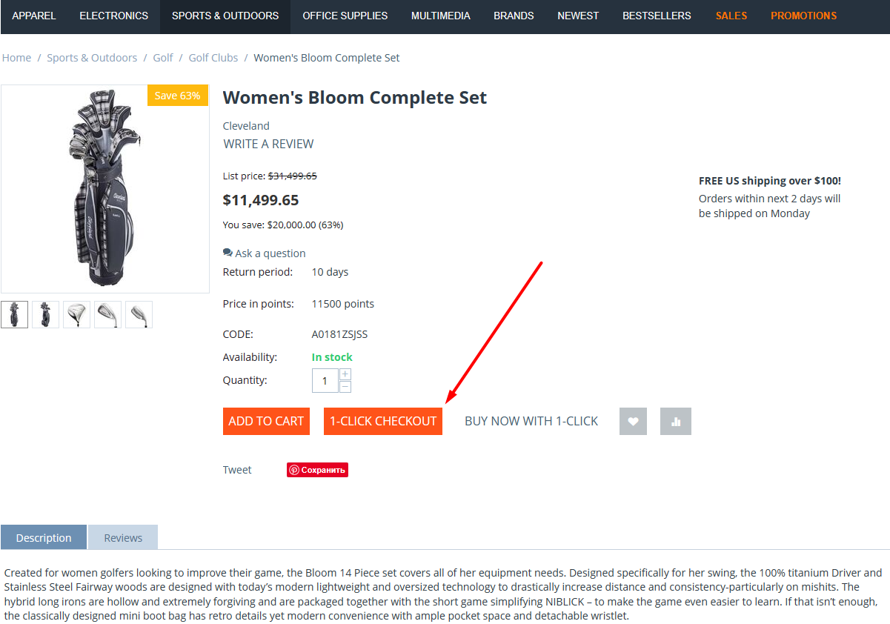Add product to wish list heart icon
Viewport: 890px width, 624px height.
(x=633, y=421)
